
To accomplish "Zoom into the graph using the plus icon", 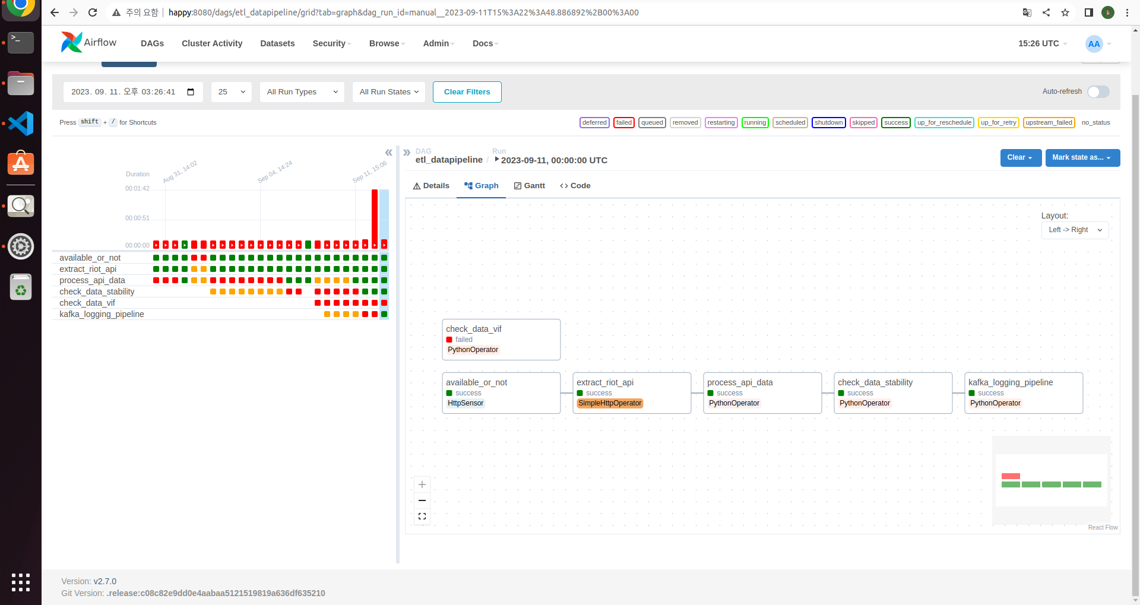I will pyautogui.click(x=422, y=484).
